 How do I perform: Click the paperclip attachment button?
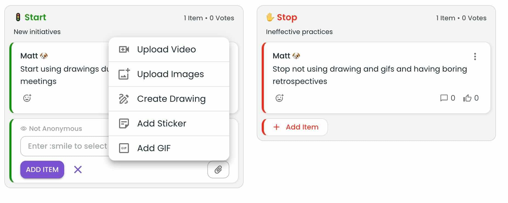pyautogui.click(x=218, y=170)
